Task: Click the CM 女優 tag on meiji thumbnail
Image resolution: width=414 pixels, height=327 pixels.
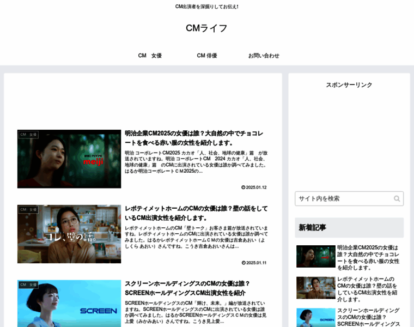Action: [x=28, y=135]
